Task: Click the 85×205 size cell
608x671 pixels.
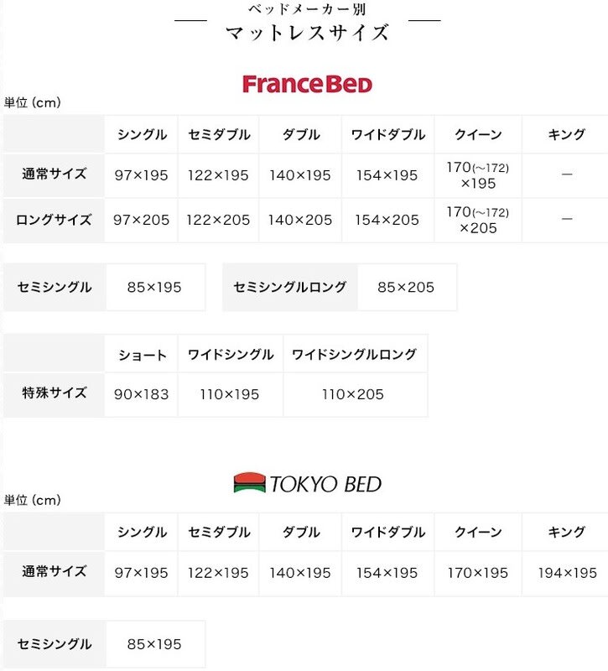Action: click(406, 287)
